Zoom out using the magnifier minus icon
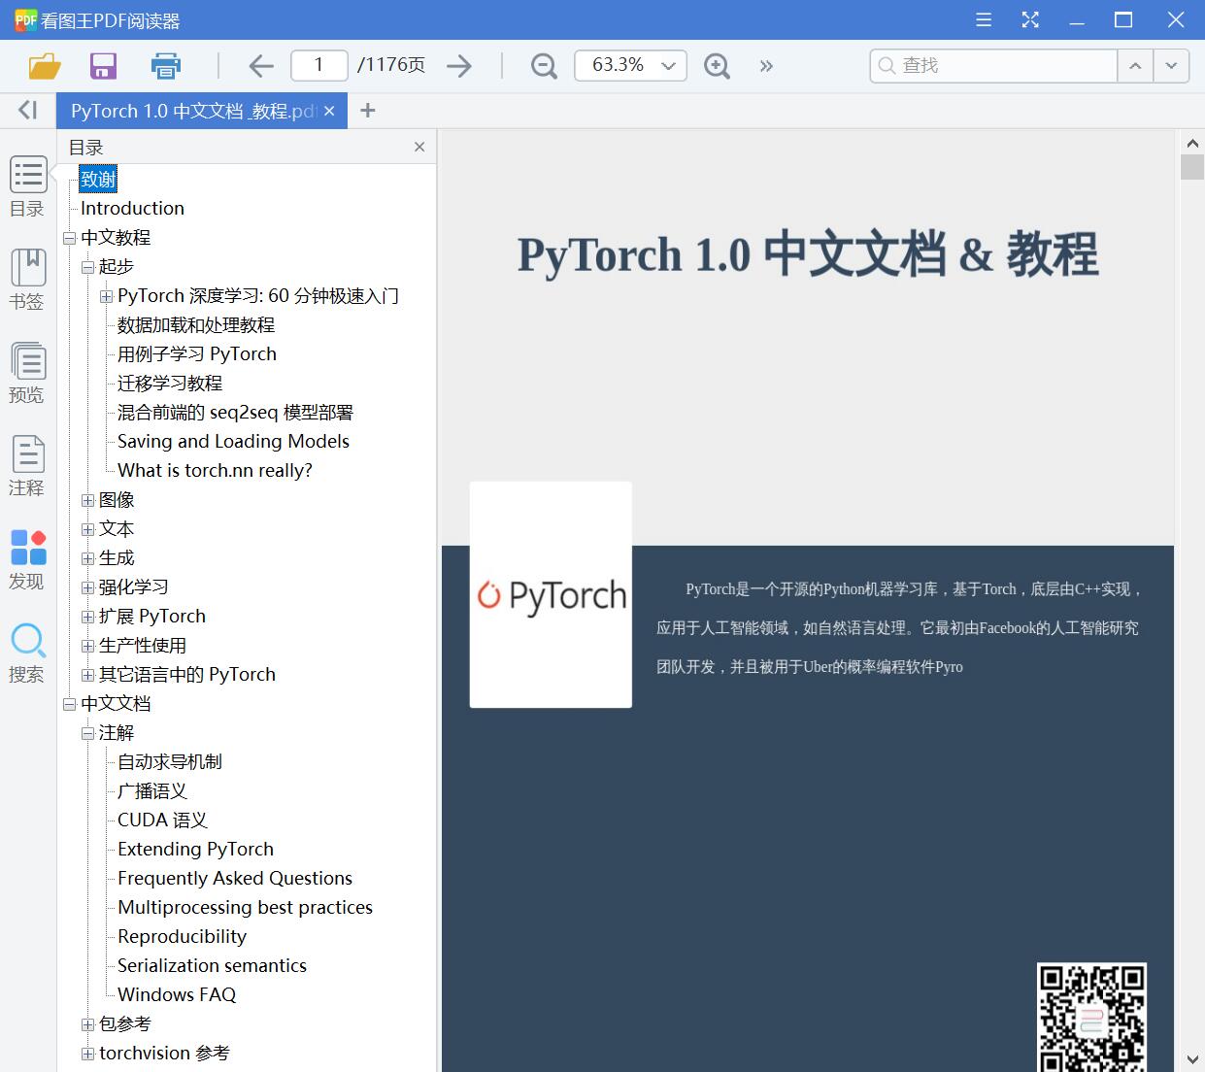 [x=543, y=65]
